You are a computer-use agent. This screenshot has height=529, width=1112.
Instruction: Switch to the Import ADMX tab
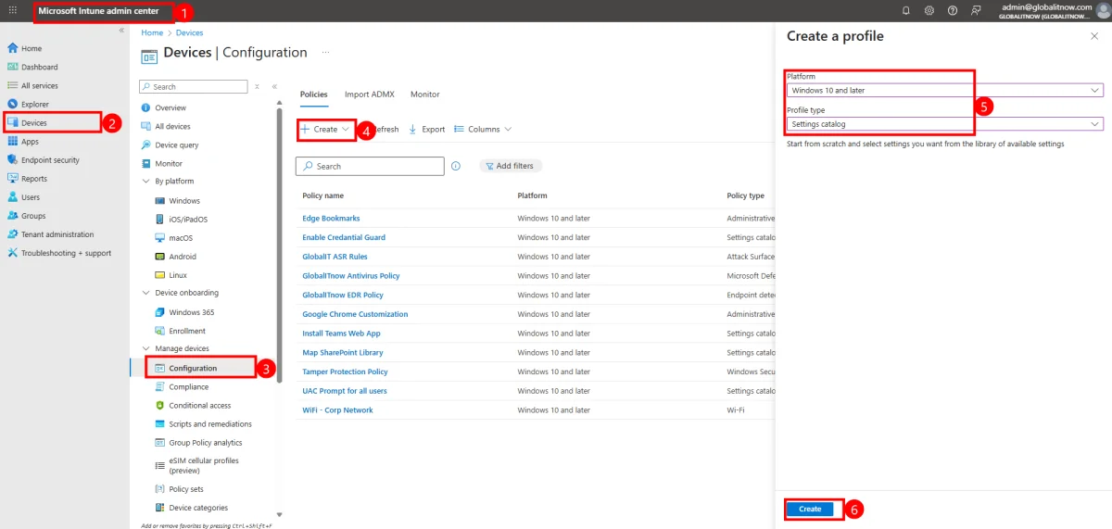[x=369, y=94]
